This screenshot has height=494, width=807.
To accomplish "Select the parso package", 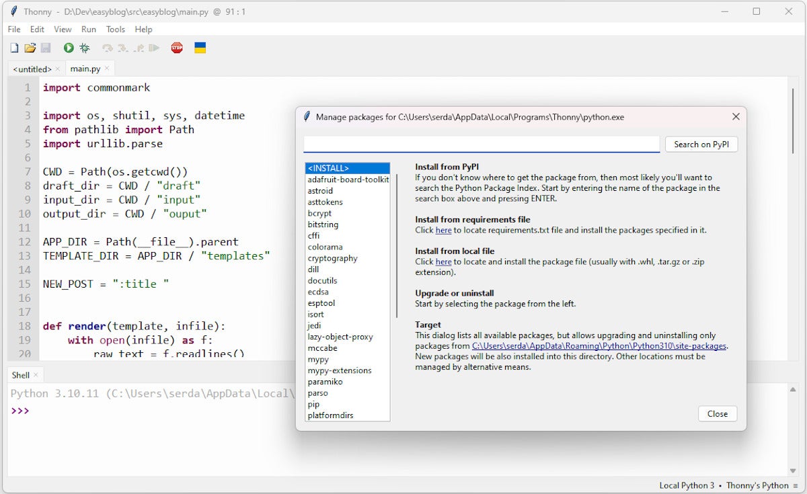I will pos(347,393).
